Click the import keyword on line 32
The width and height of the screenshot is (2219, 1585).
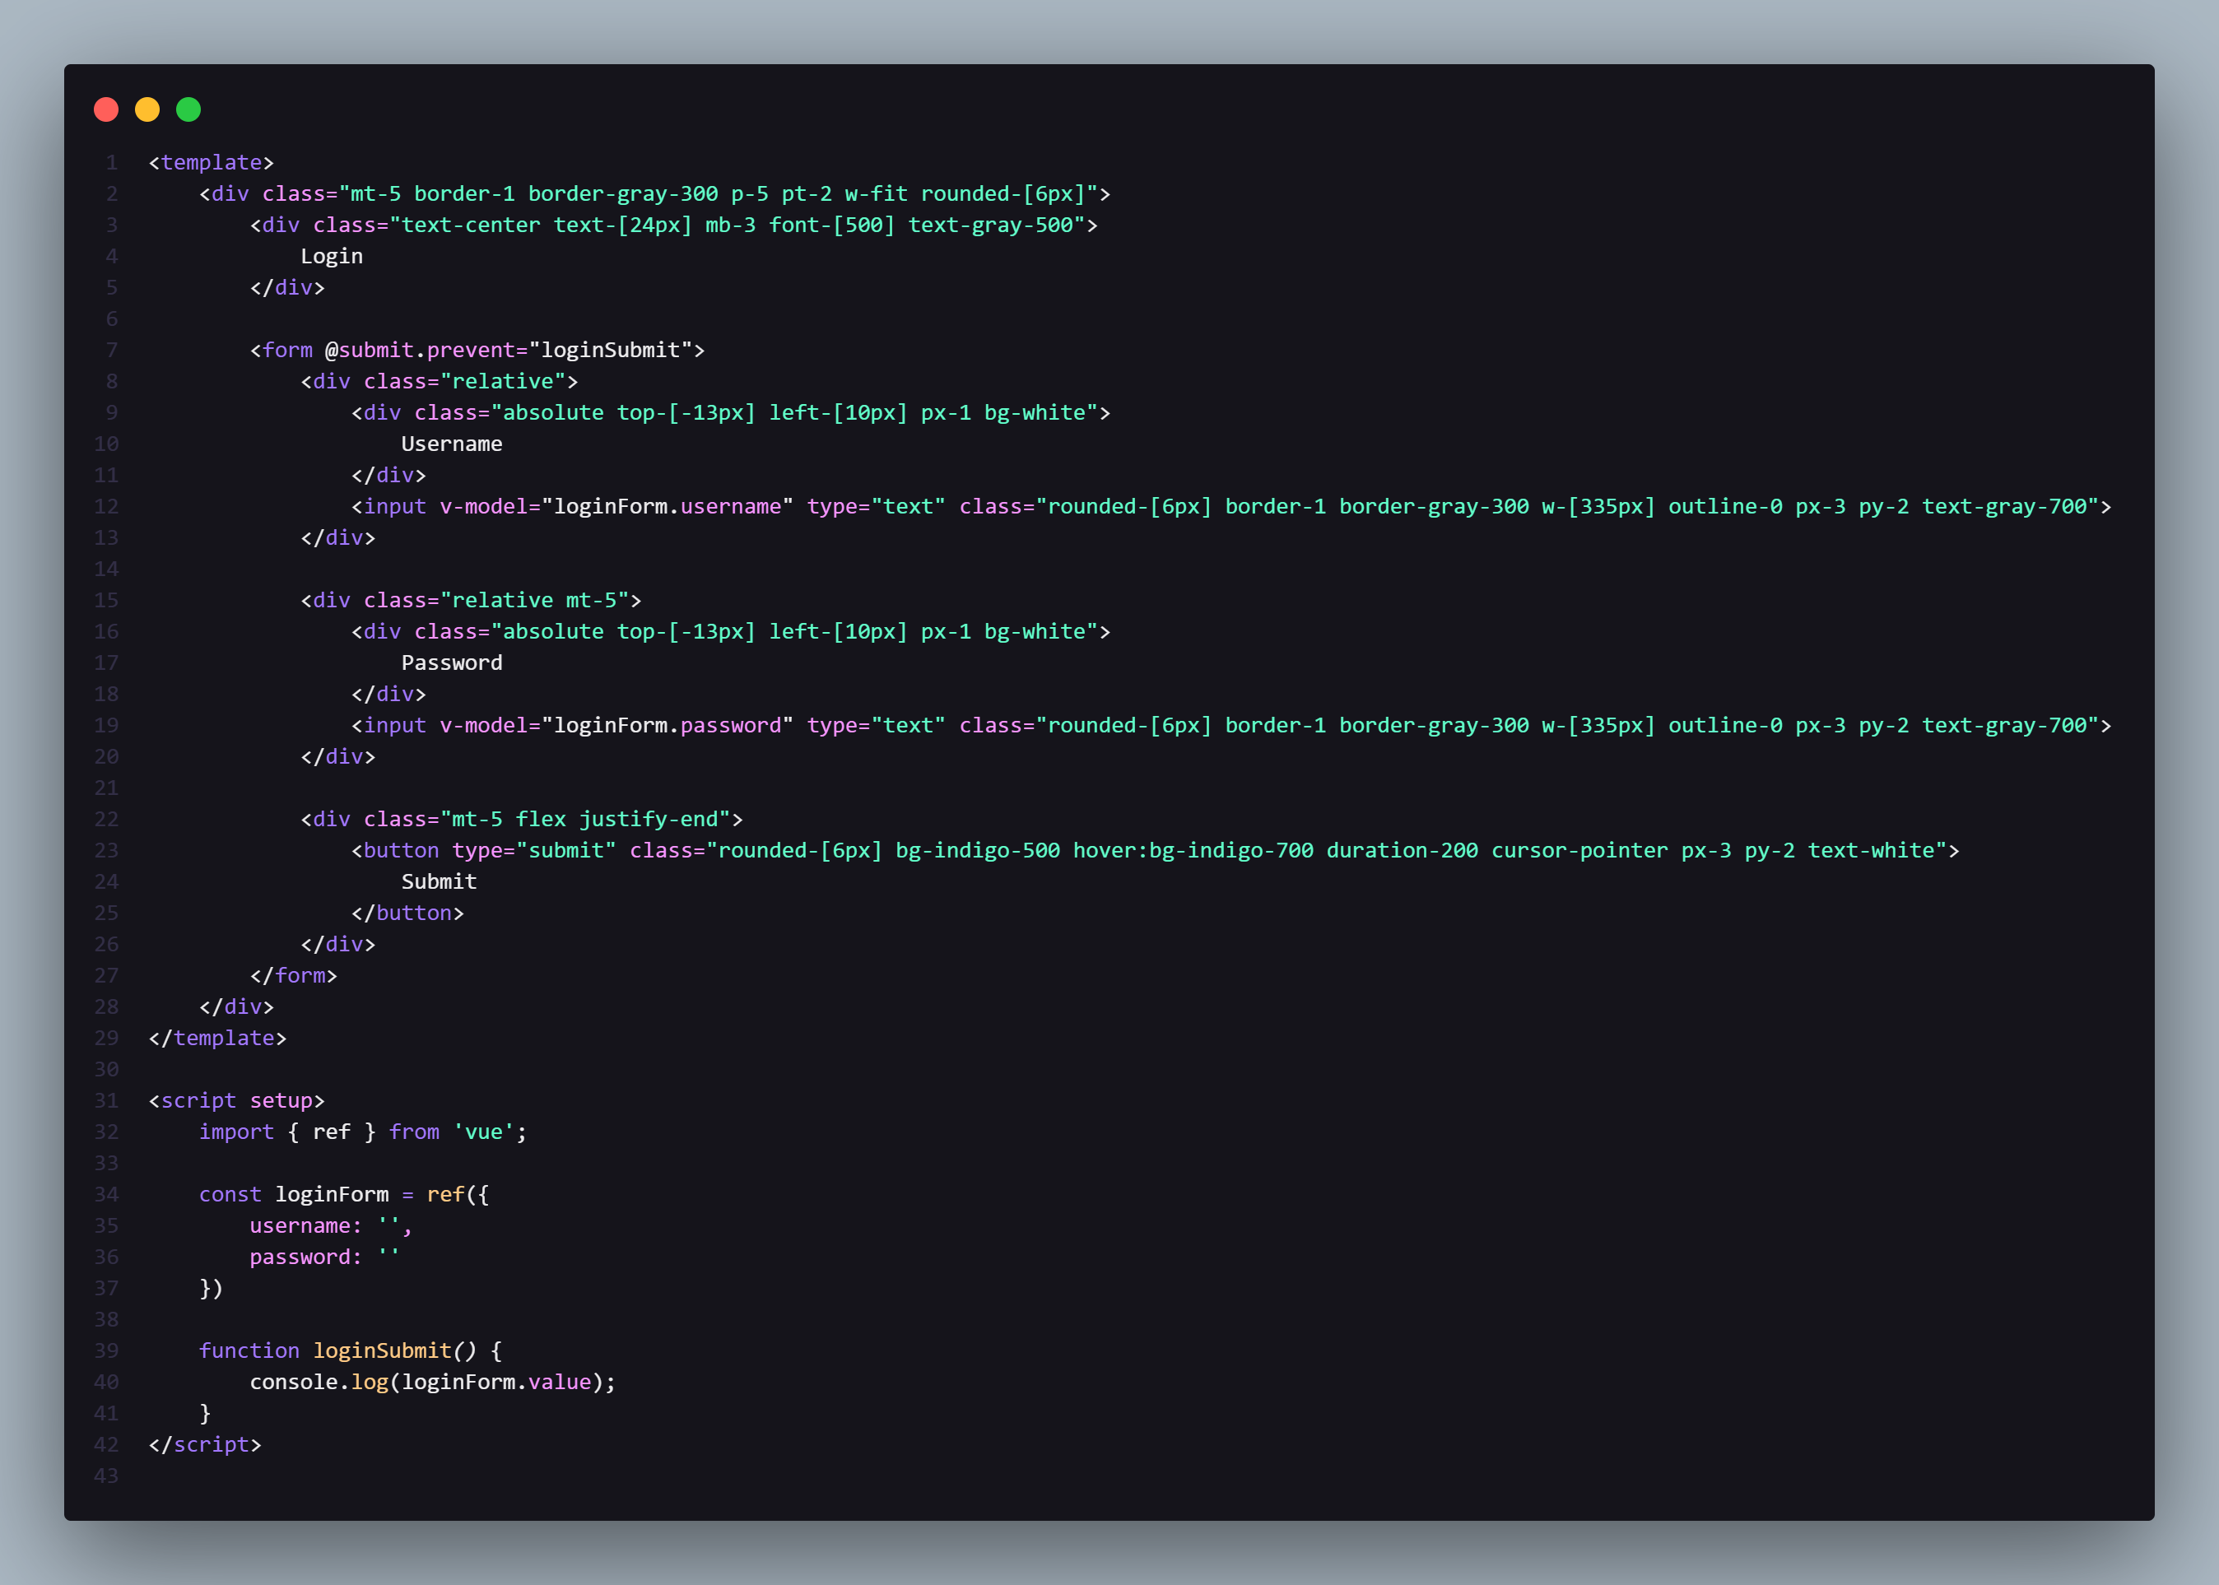236,1132
